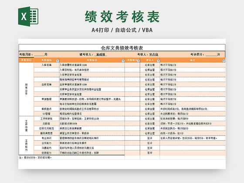
Task: Select the merged 日常业务 category cell
Action: coord(26,89)
